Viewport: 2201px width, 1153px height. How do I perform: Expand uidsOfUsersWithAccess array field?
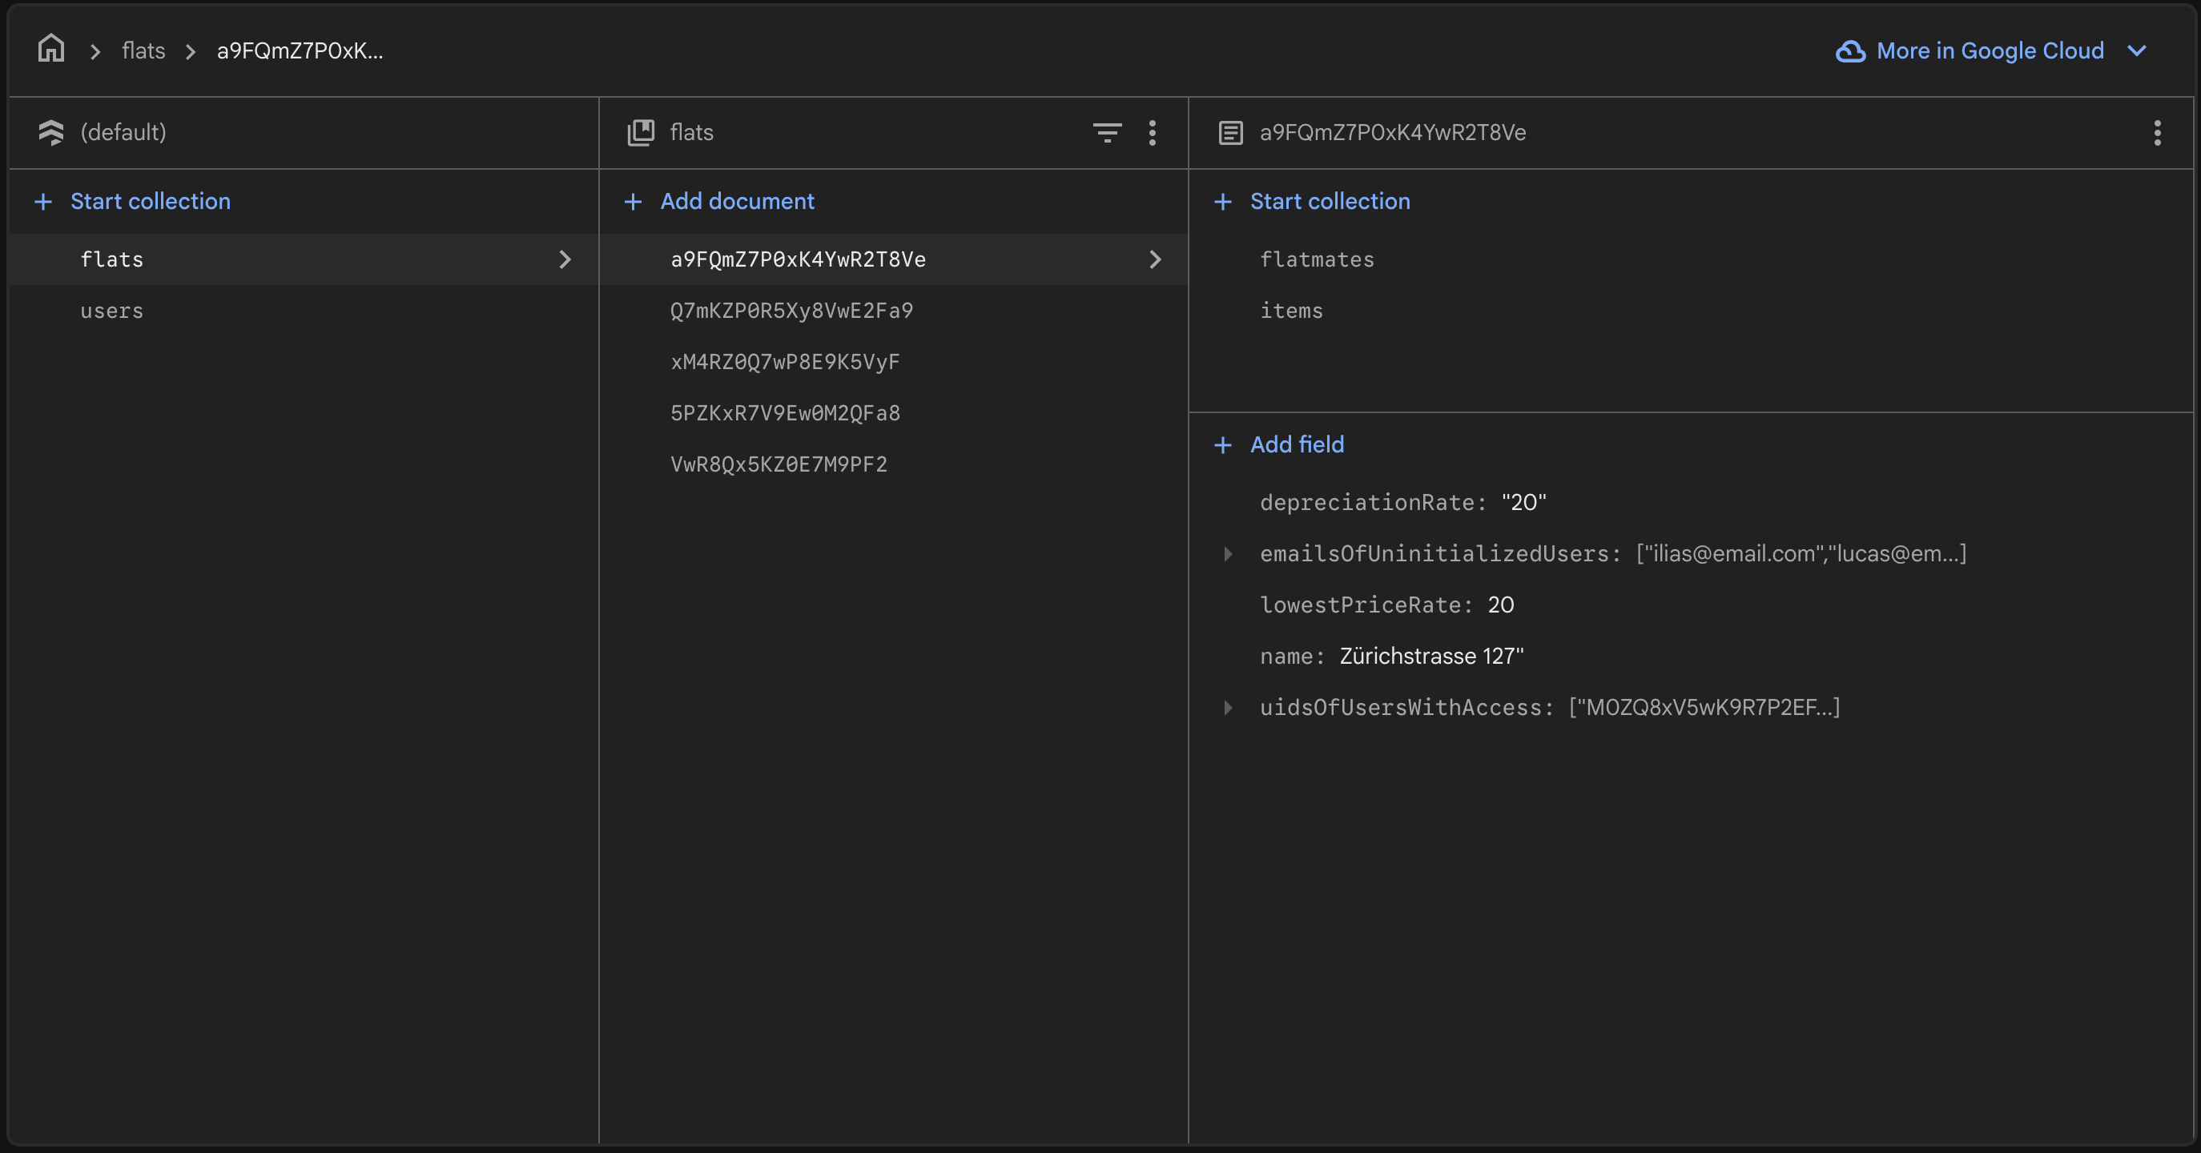(x=1228, y=707)
